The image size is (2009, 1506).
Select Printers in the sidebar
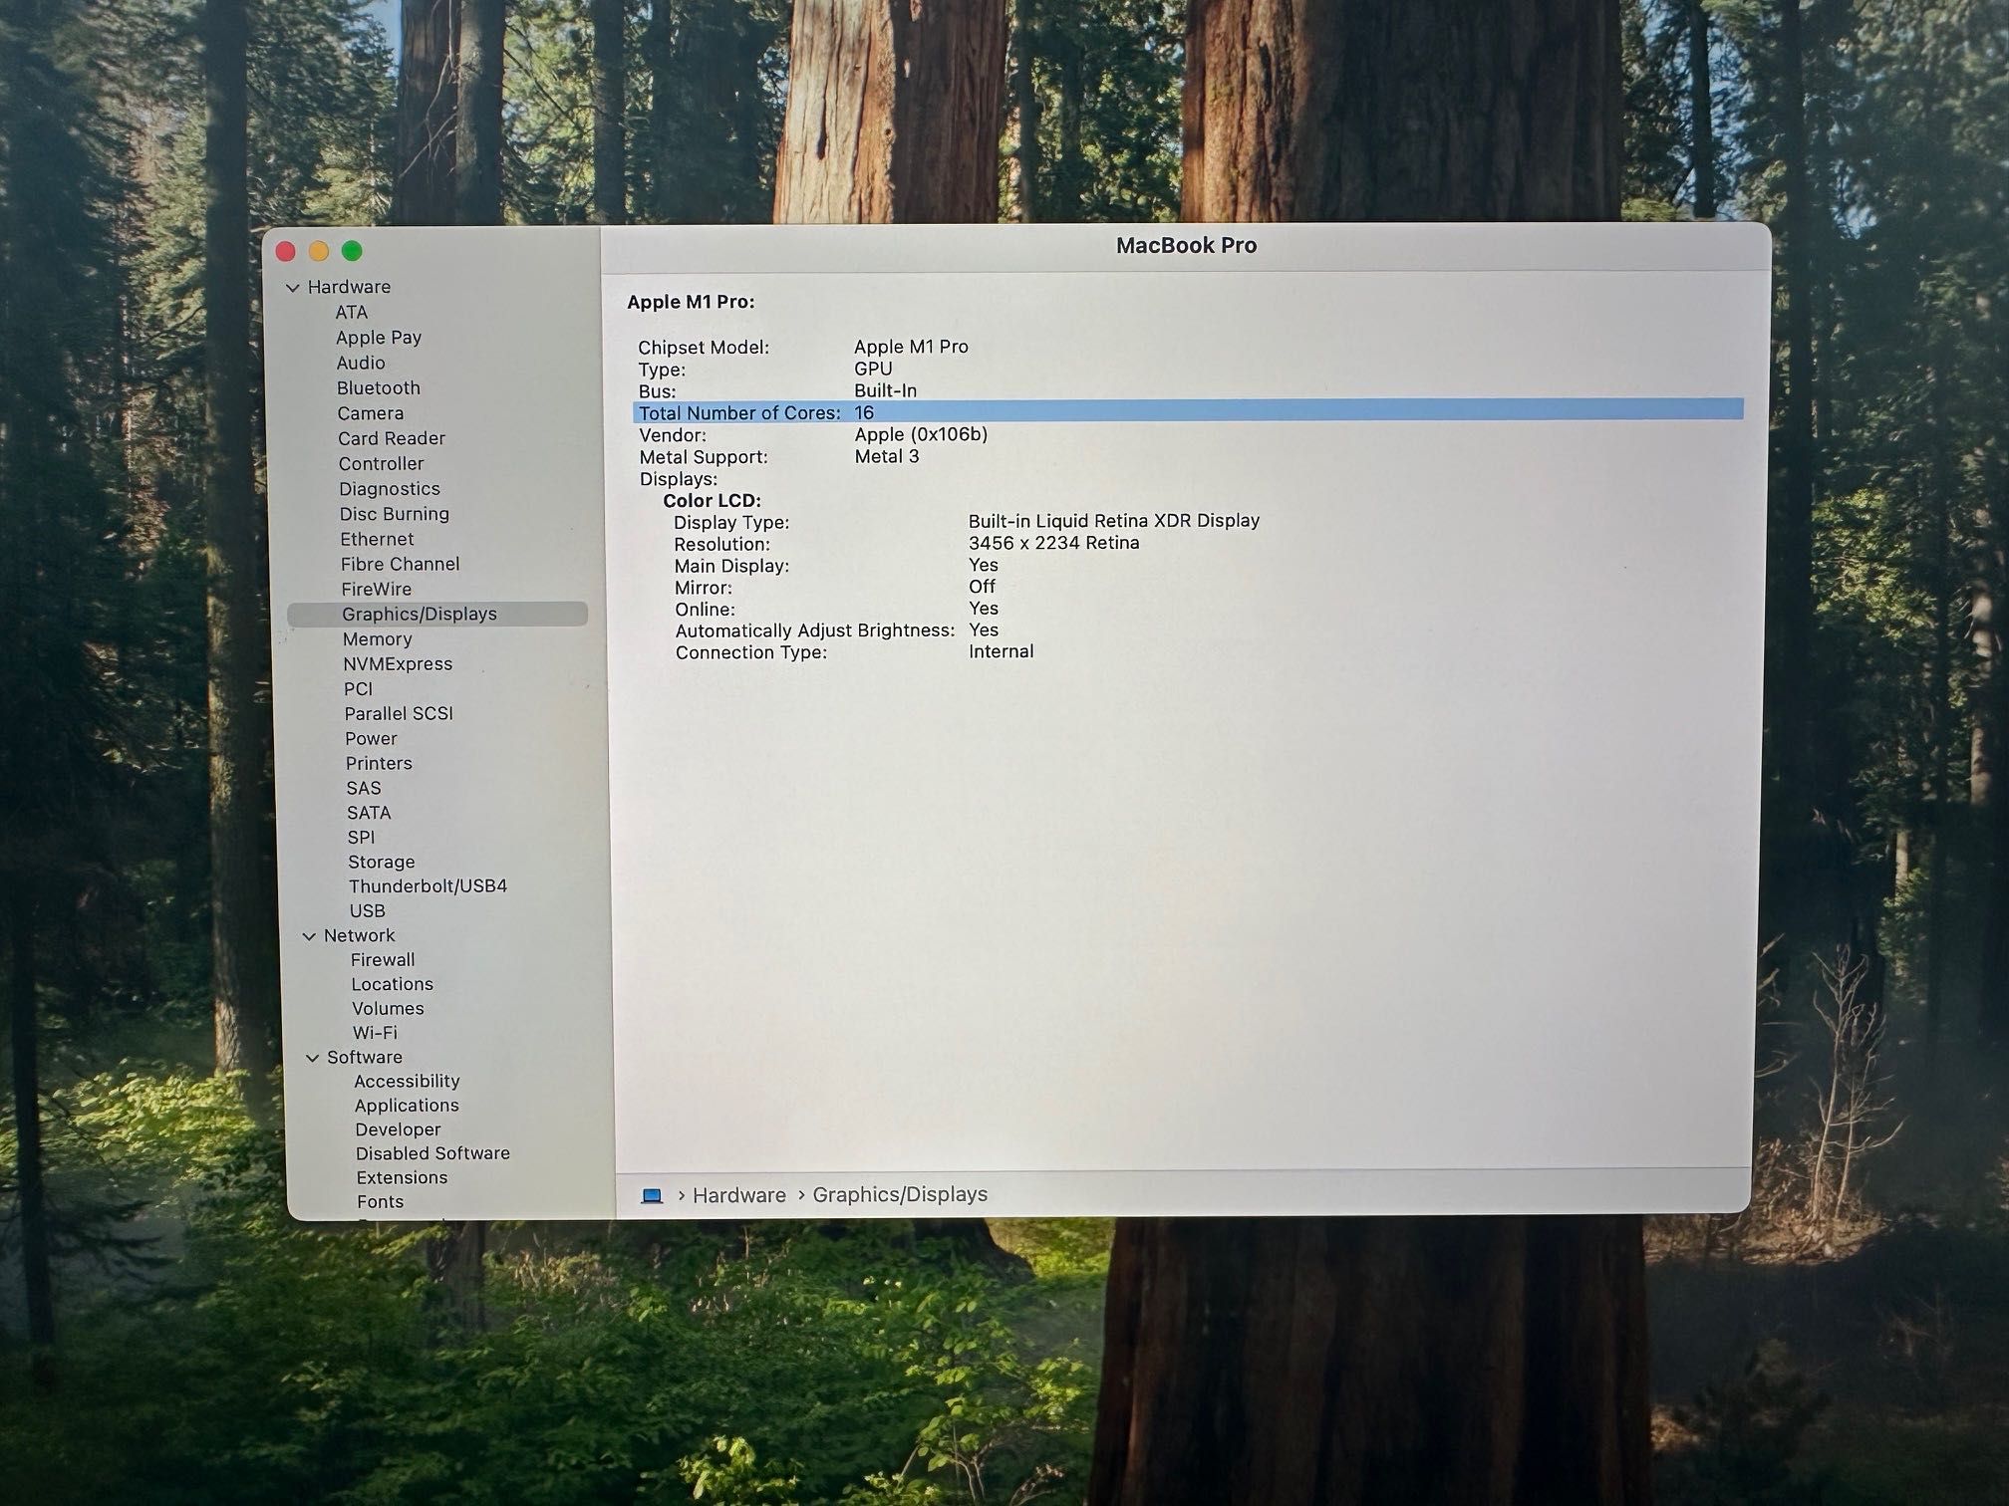click(x=379, y=763)
